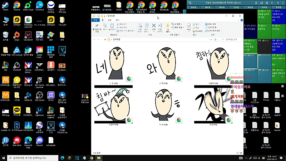Create a new folder (새 폴더) icon

(168, 28)
